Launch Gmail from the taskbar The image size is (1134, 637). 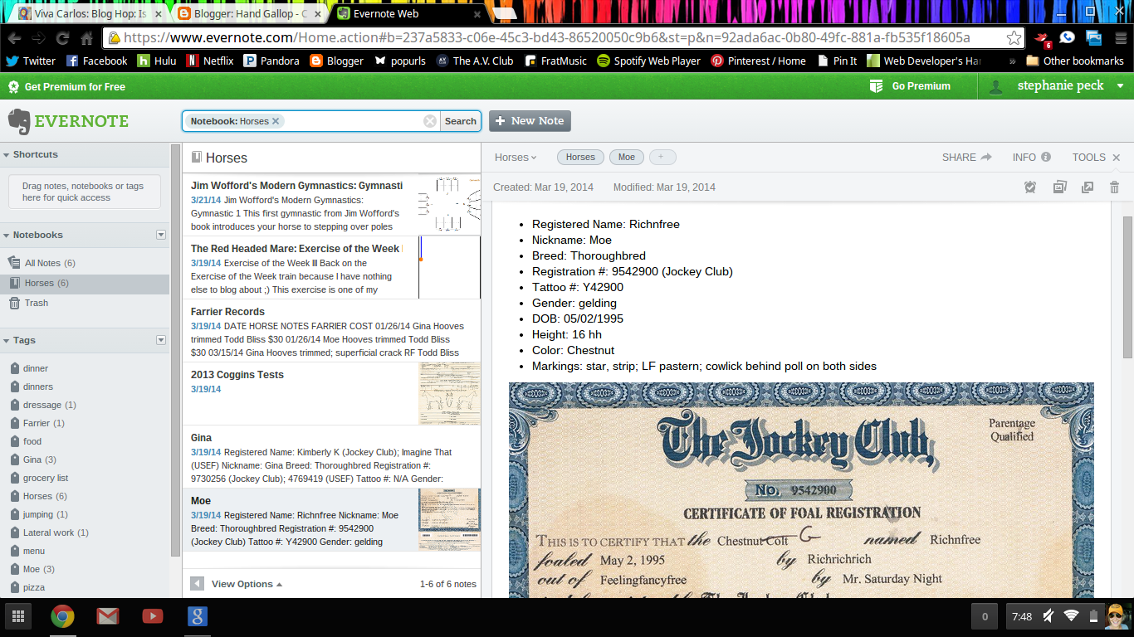(107, 616)
